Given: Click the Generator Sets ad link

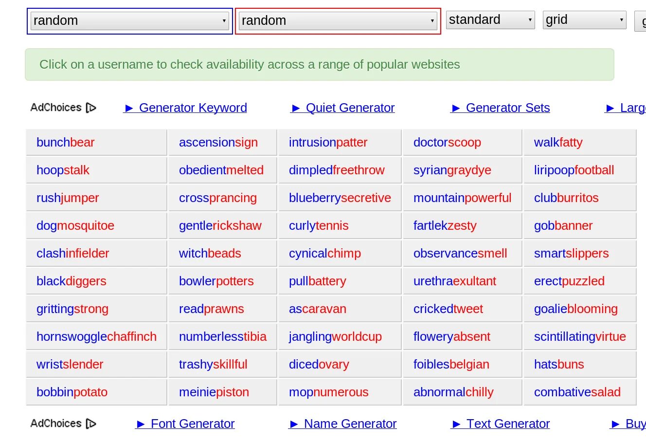Looking at the screenshot, I should [x=507, y=108].
